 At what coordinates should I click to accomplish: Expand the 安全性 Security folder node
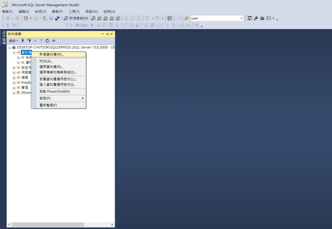coord(14,68)
